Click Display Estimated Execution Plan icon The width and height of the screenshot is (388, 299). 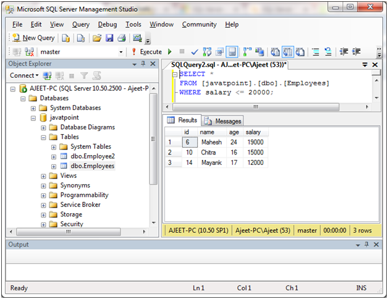207,52
